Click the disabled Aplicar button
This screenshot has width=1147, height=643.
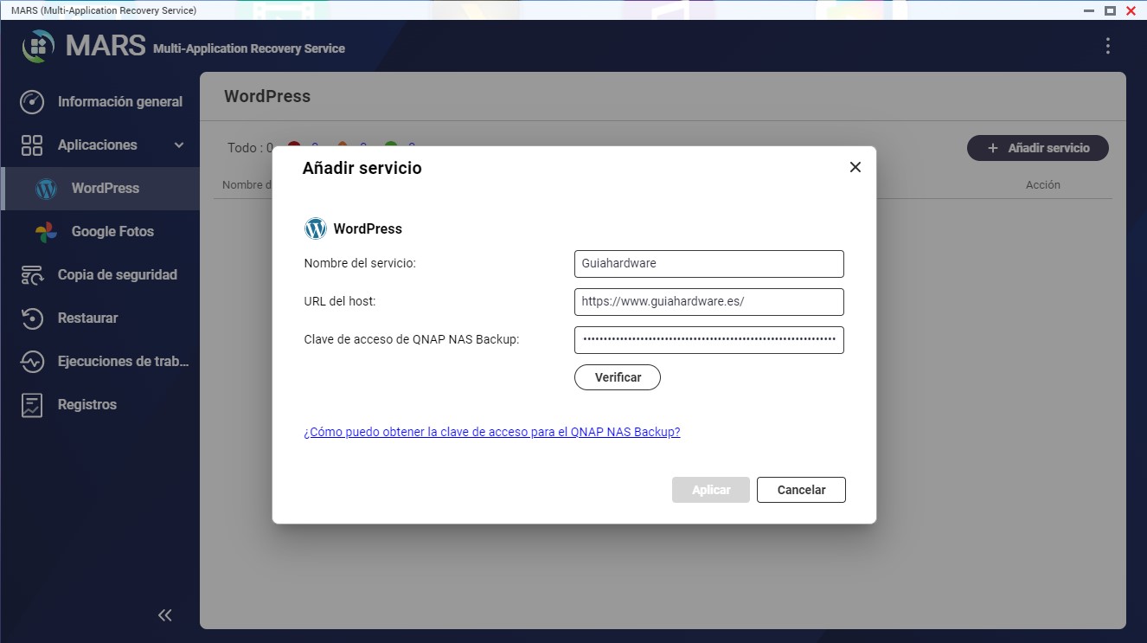click(x=711, y=490)
